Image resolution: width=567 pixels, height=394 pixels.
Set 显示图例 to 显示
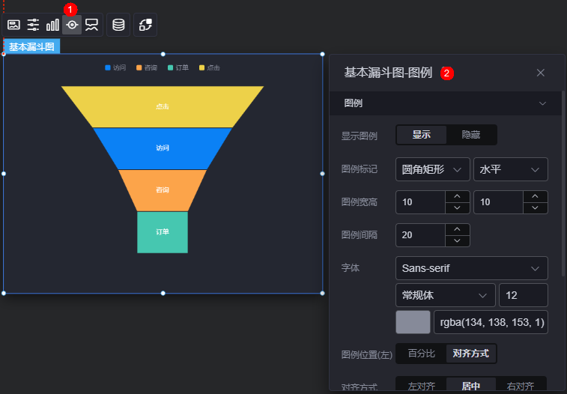tap(421, 135)
